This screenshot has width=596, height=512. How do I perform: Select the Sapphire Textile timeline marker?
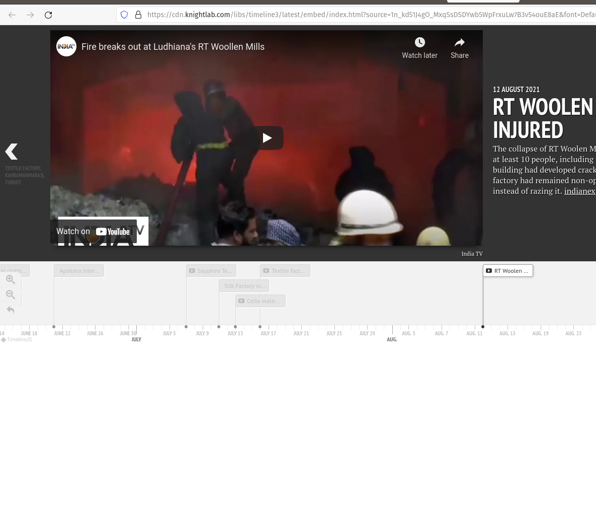click(x=211, y=271)
